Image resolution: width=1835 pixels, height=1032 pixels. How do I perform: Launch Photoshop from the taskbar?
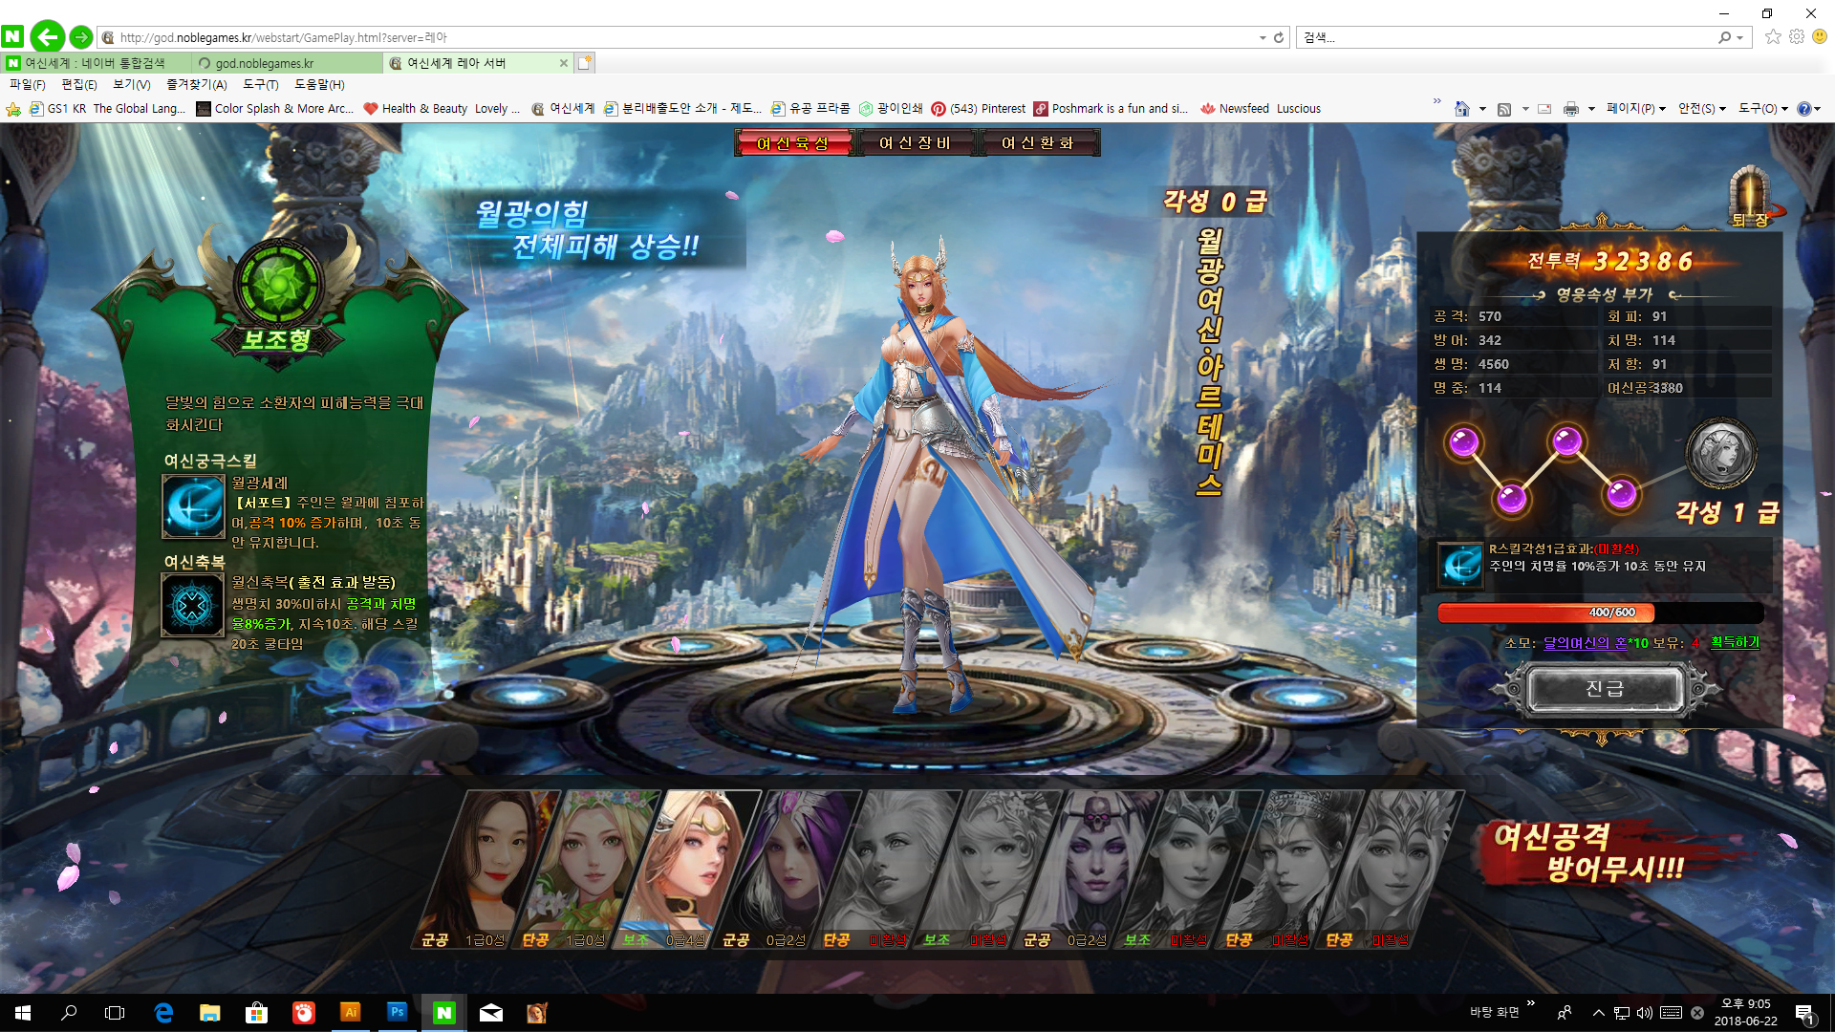point(398,1013)
